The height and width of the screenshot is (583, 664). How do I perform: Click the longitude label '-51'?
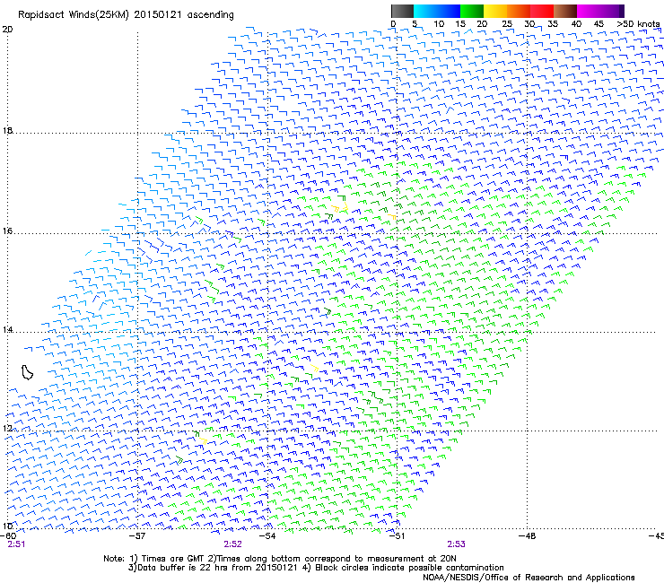click(x=397, y=536)
